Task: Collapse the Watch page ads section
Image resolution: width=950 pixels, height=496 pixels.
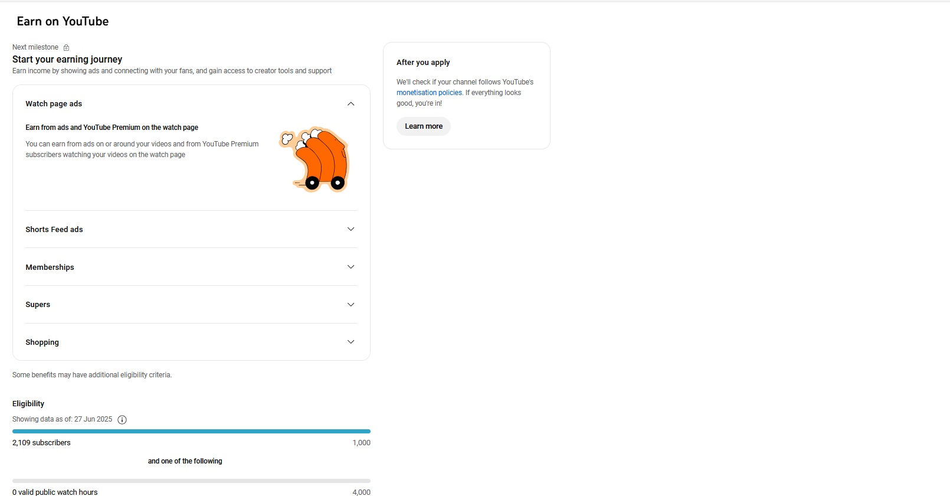Action: pos(350,104)
